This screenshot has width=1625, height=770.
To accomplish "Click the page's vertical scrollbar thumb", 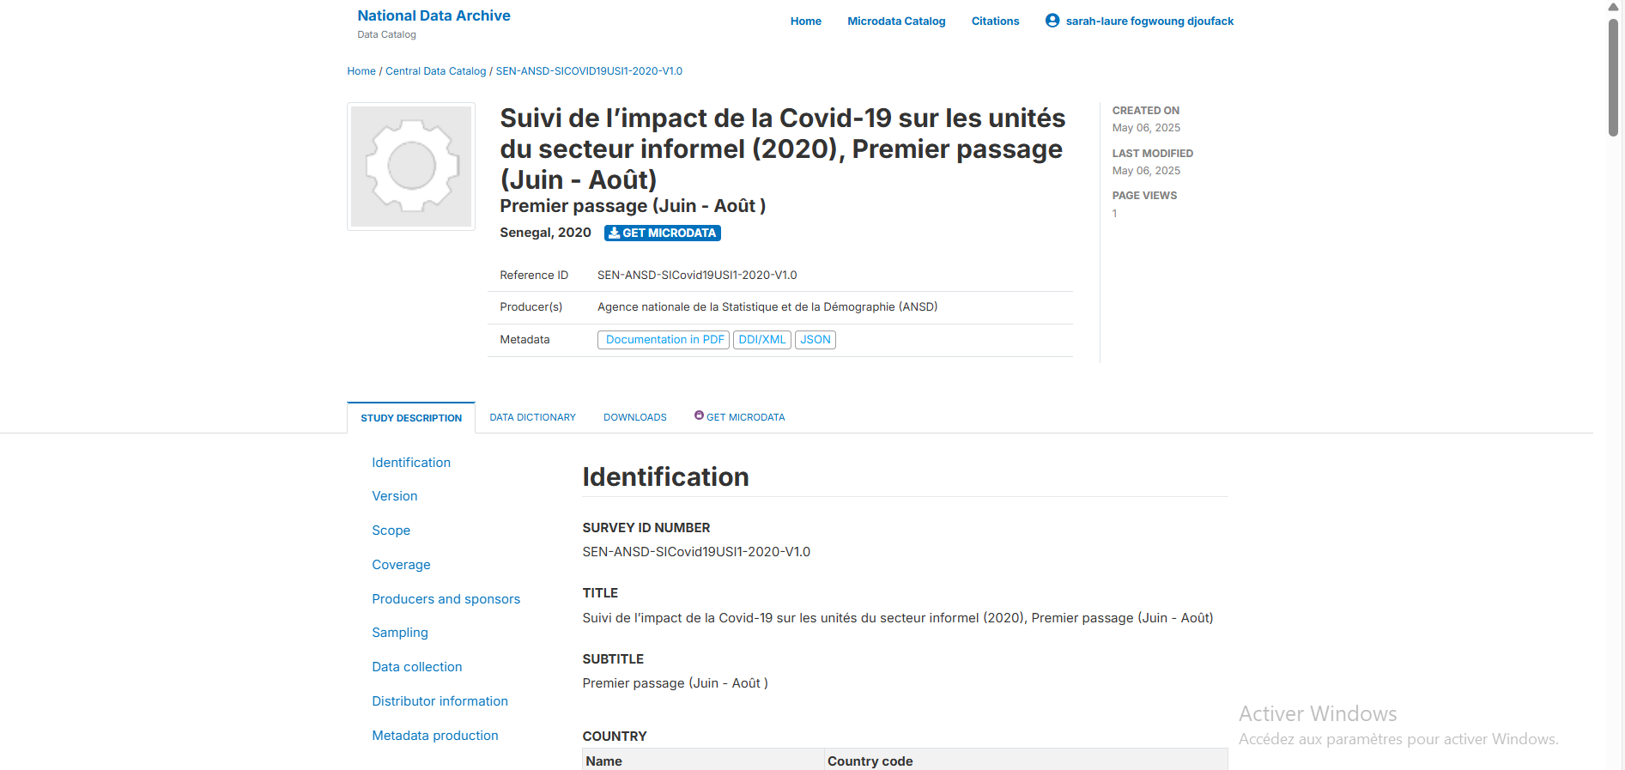I will coord(1613,77).
